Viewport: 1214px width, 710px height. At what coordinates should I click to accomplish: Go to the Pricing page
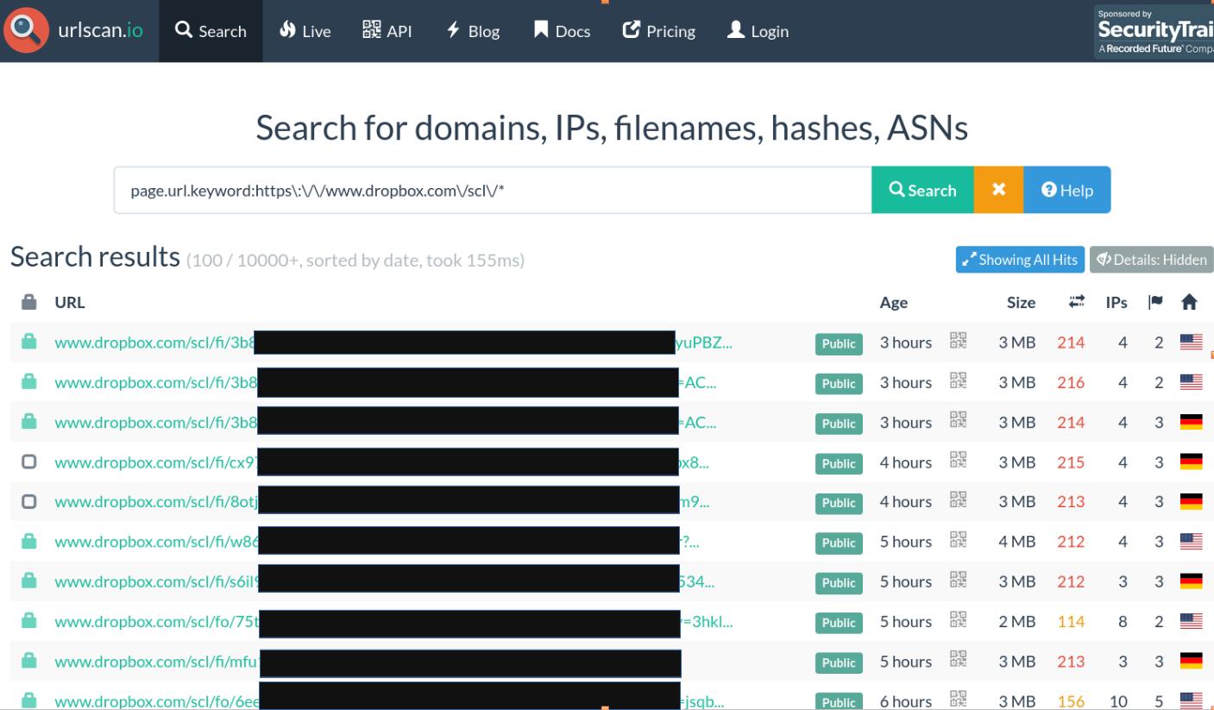(658, 31)
